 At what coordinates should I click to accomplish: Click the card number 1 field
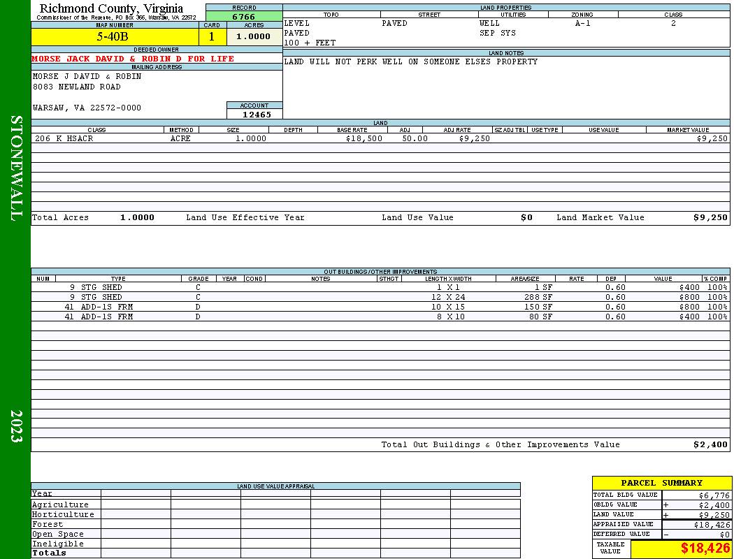(x=212, y=37)
